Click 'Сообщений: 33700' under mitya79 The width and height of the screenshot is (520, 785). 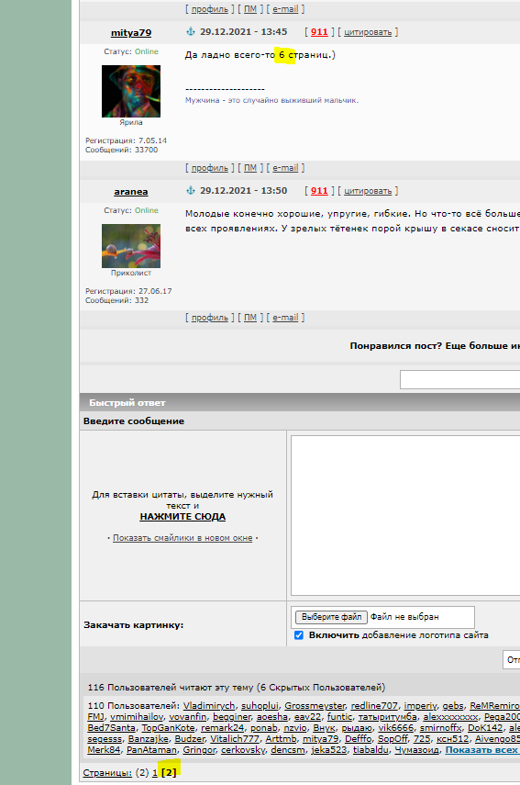click(121, 150)
